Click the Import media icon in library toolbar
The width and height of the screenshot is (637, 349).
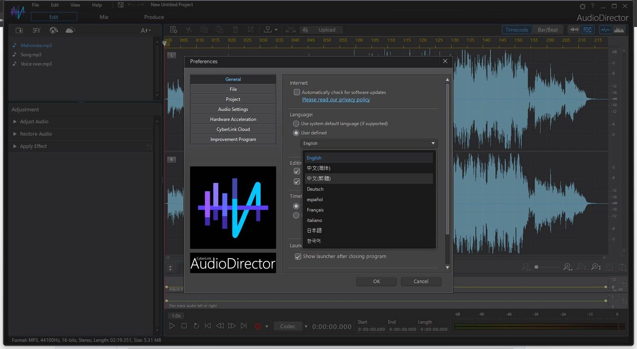click(x=19, y=30)
